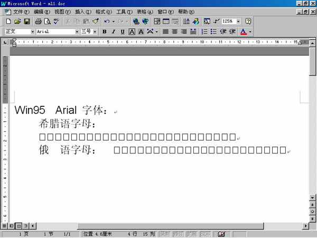The width and height of the screenshot is (317, 238).
Task: Open the 格式 menu
Action: coord(104,12)
